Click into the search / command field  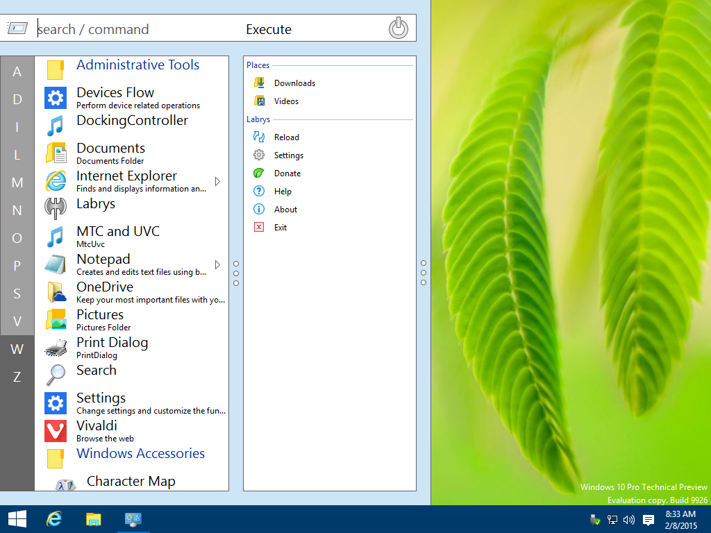coord(136,29)
